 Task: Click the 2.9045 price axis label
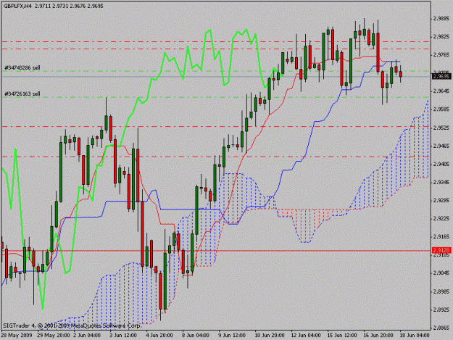(441, 273)
